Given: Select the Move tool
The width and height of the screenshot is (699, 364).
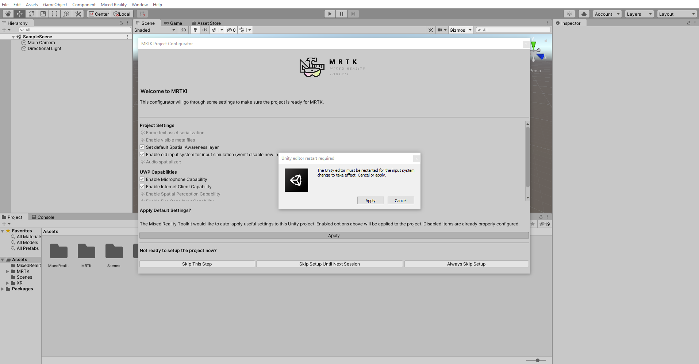Looking at the screenshot, I should pyautogui.click(x=19, y=14).
